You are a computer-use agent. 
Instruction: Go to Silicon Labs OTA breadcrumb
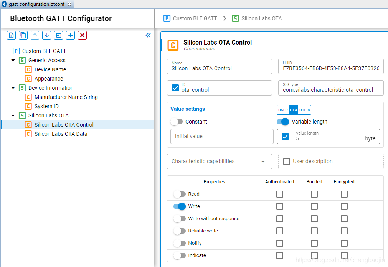click(x=262, y=18)
